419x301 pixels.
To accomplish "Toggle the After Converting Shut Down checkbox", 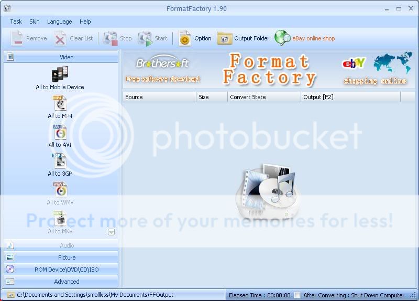I will pos(297,295).
